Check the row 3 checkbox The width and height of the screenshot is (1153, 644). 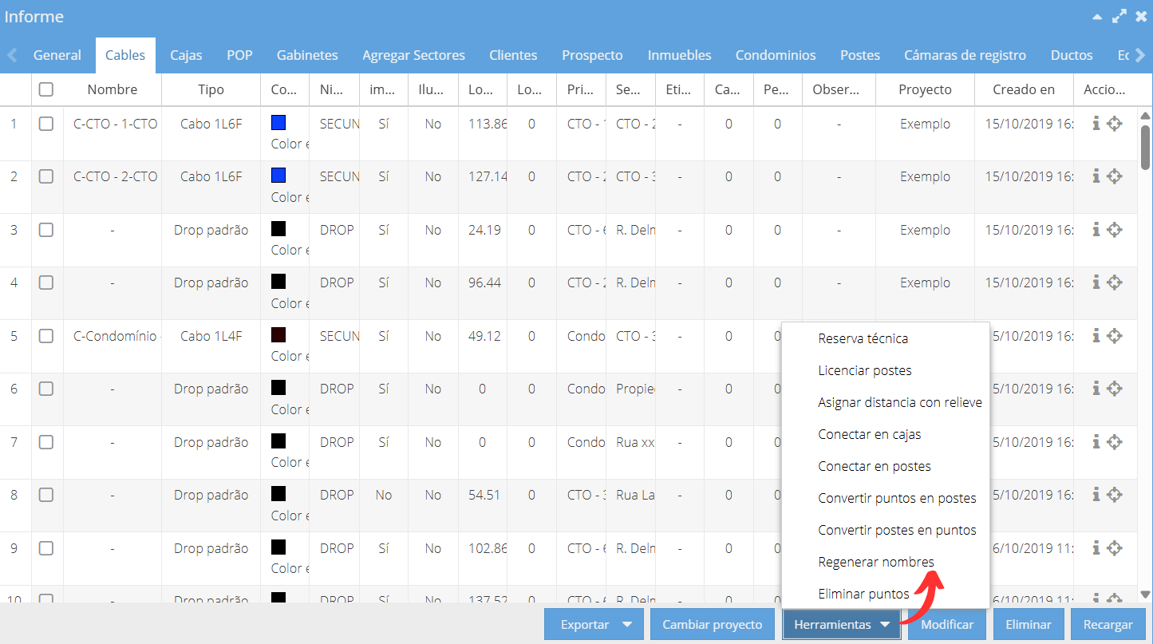coord(46,230)
